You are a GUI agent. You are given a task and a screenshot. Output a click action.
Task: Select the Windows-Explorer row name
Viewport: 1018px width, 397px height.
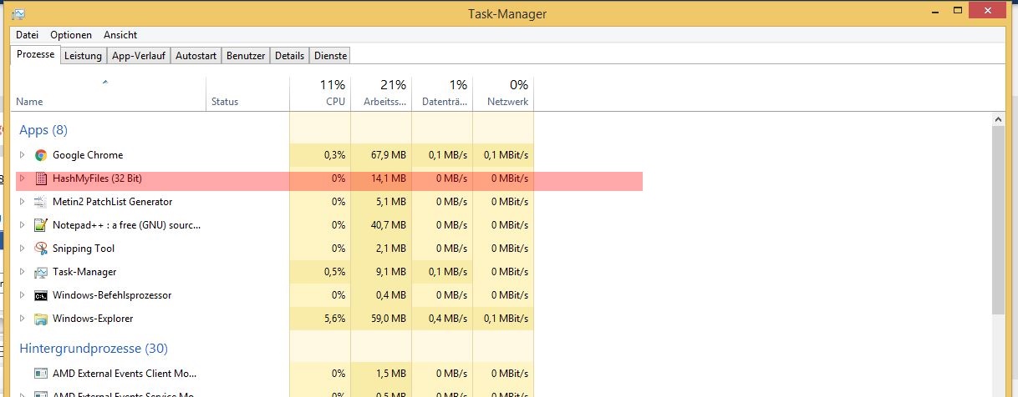pyautogui.click(x=93, y=319)
